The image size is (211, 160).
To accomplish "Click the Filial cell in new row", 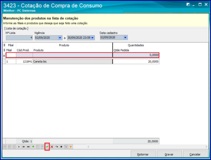I will tap(11, 55).
